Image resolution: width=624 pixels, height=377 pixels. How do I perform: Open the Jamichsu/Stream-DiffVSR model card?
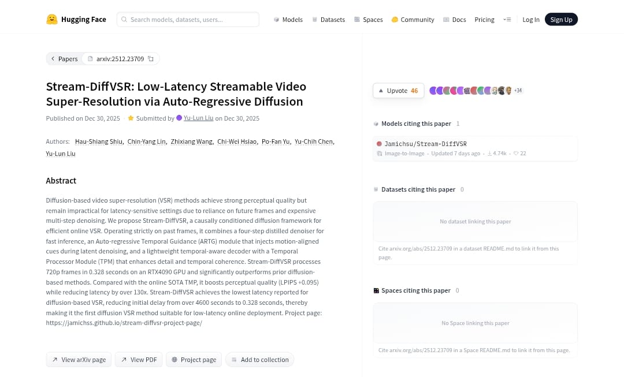point(425,144)
